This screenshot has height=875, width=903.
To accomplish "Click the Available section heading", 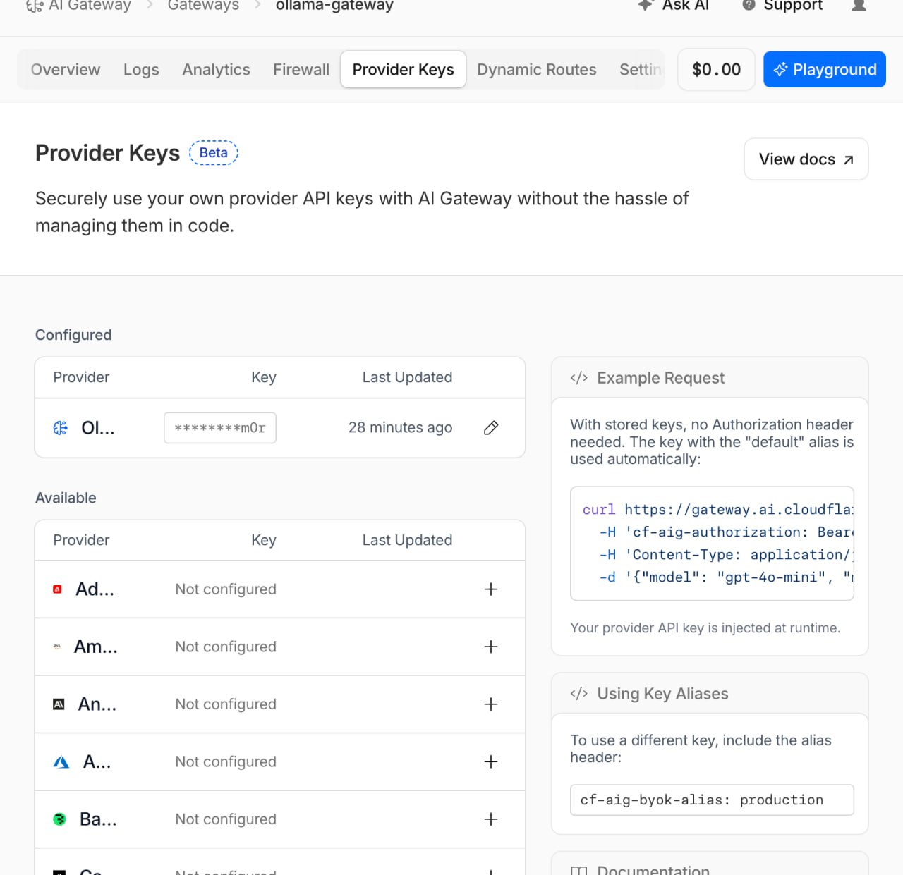I will pos(66,498).
